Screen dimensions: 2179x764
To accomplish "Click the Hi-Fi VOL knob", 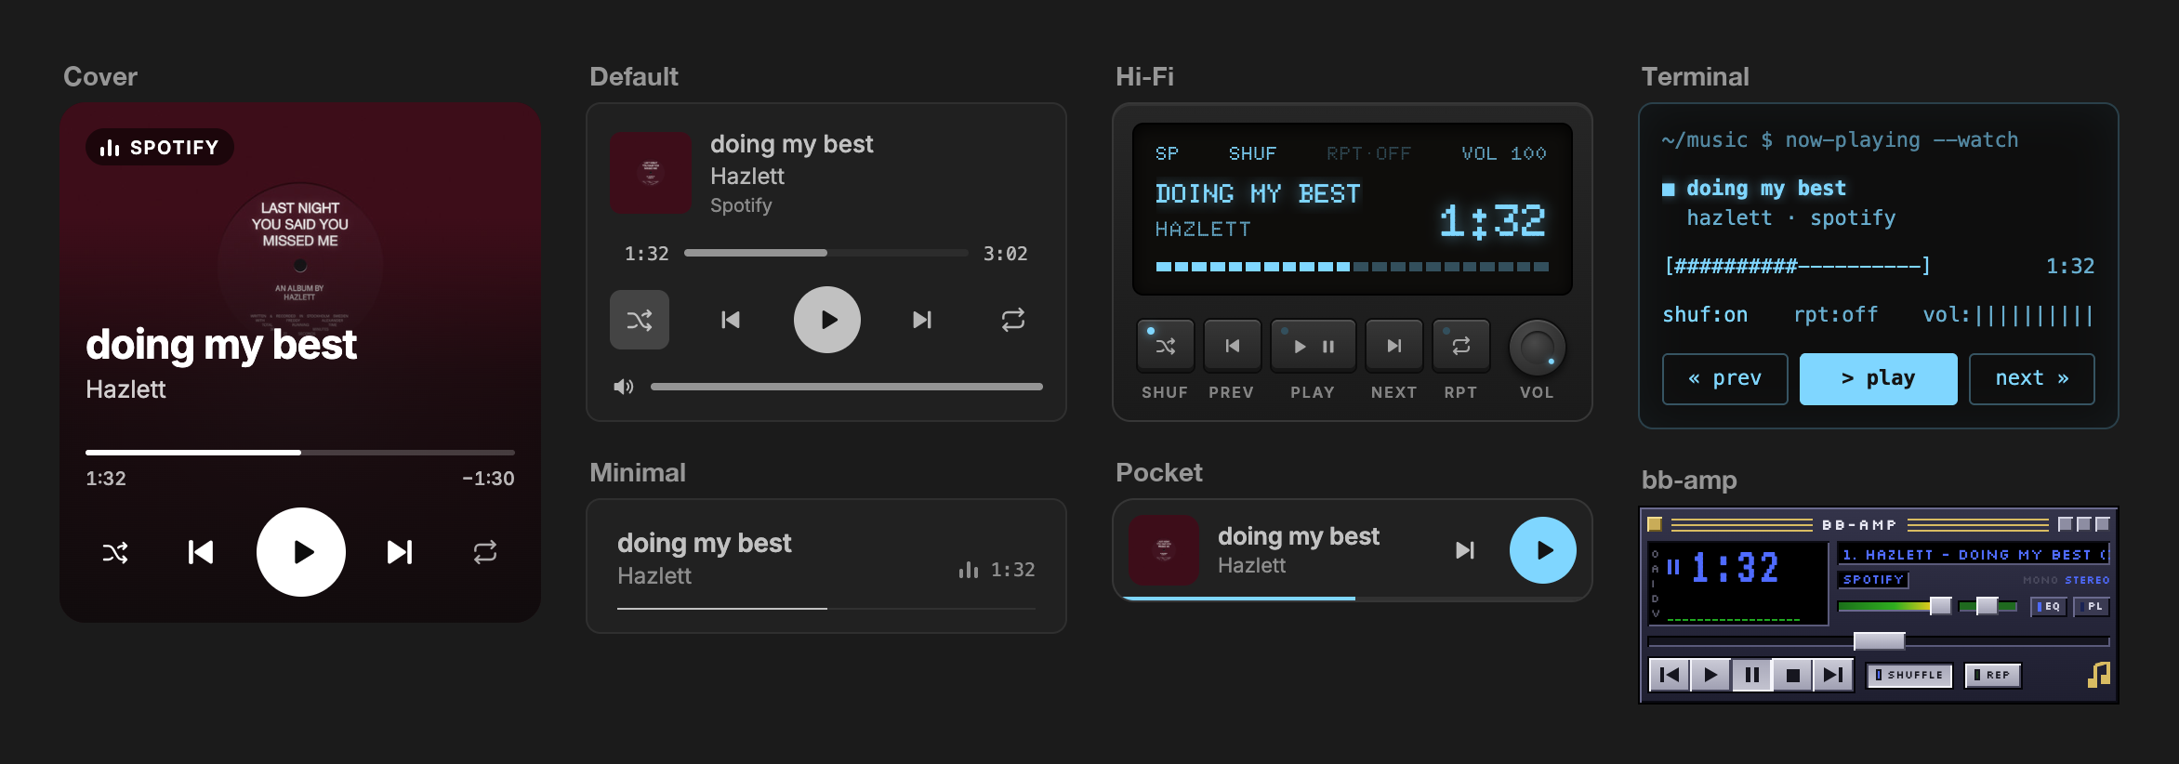I will 1537,349.
